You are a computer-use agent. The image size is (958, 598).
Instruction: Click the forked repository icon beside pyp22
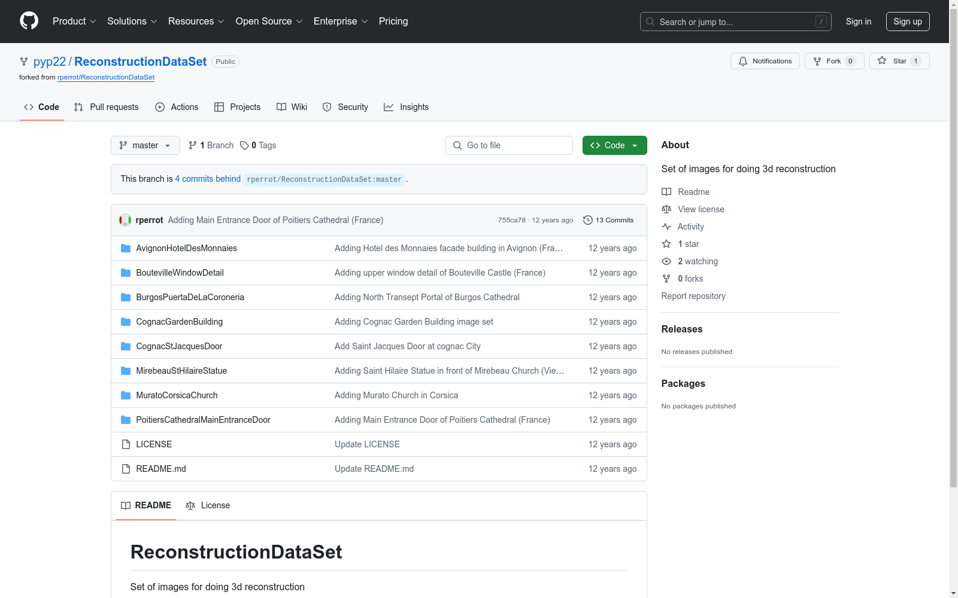tap(24, 62)
